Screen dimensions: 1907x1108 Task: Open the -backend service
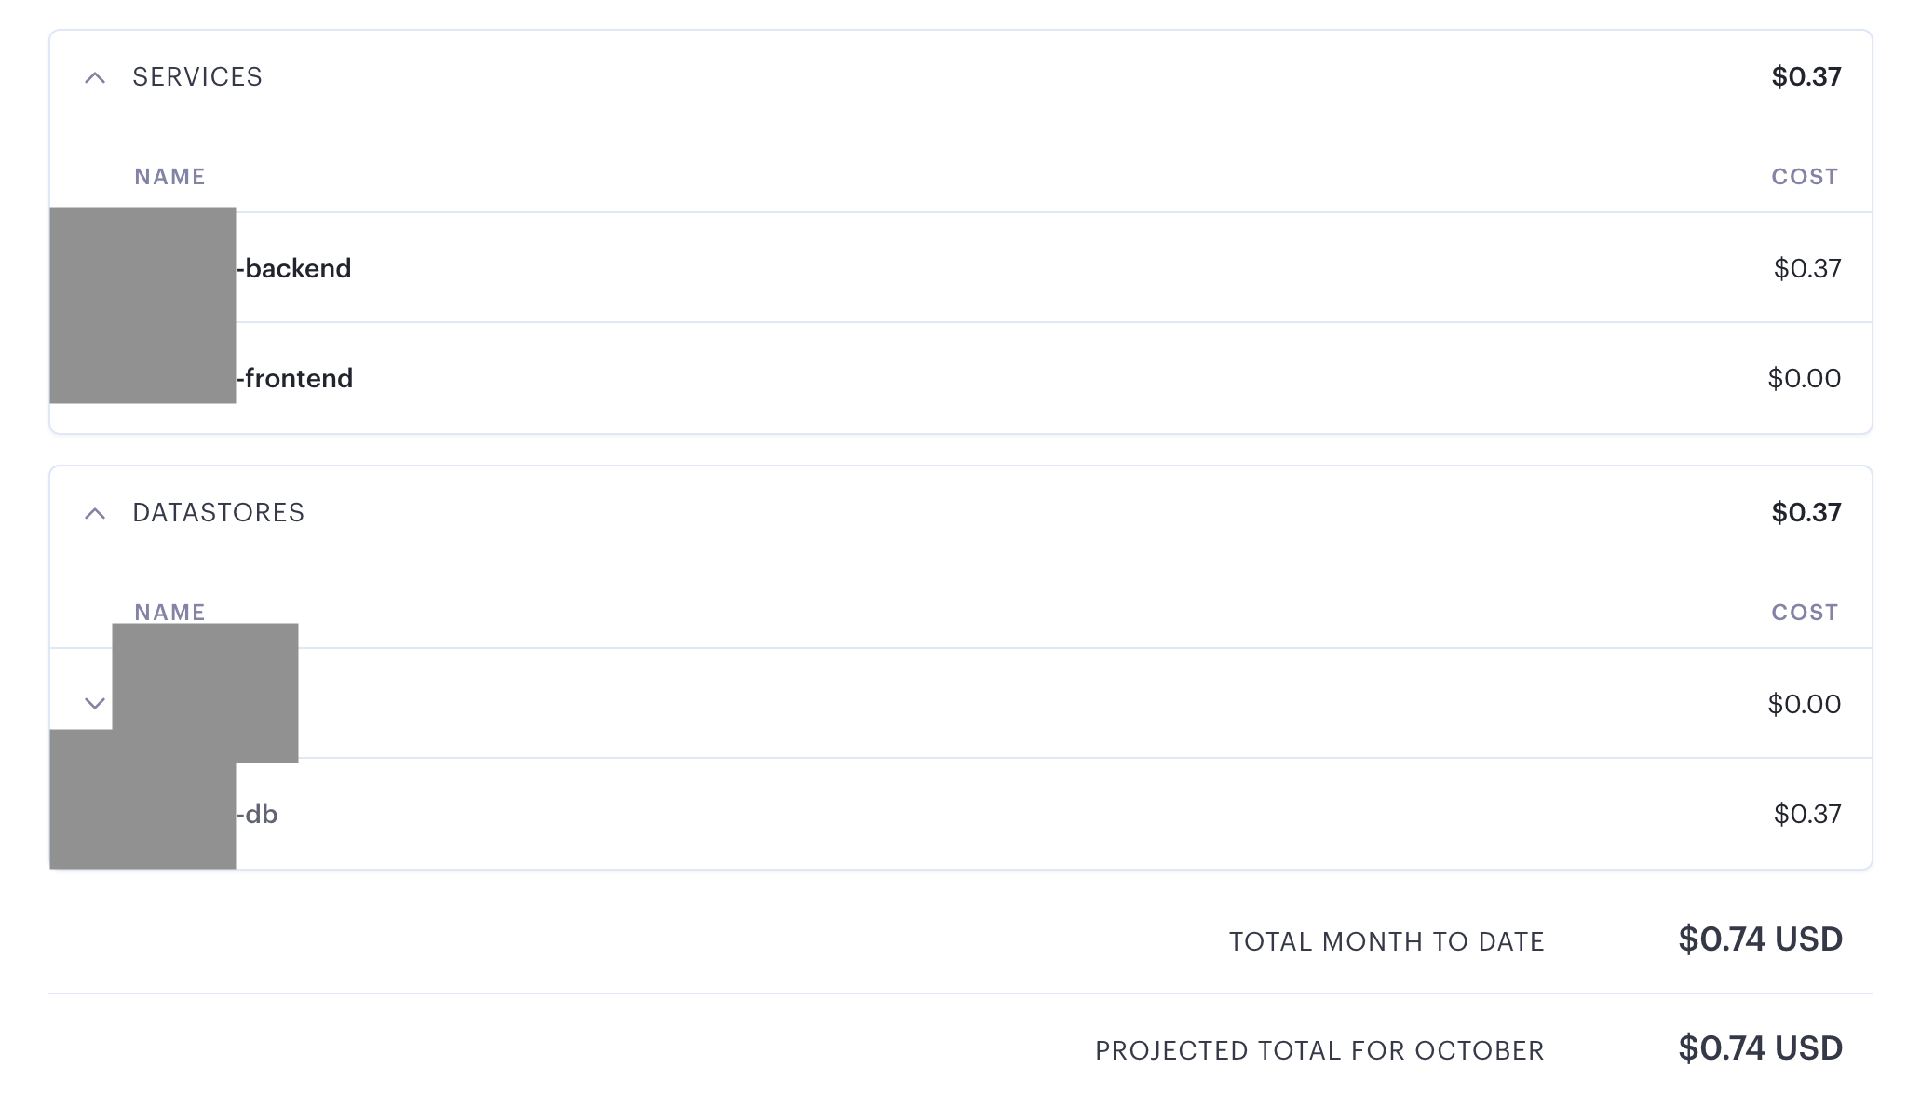coord(293,268)
